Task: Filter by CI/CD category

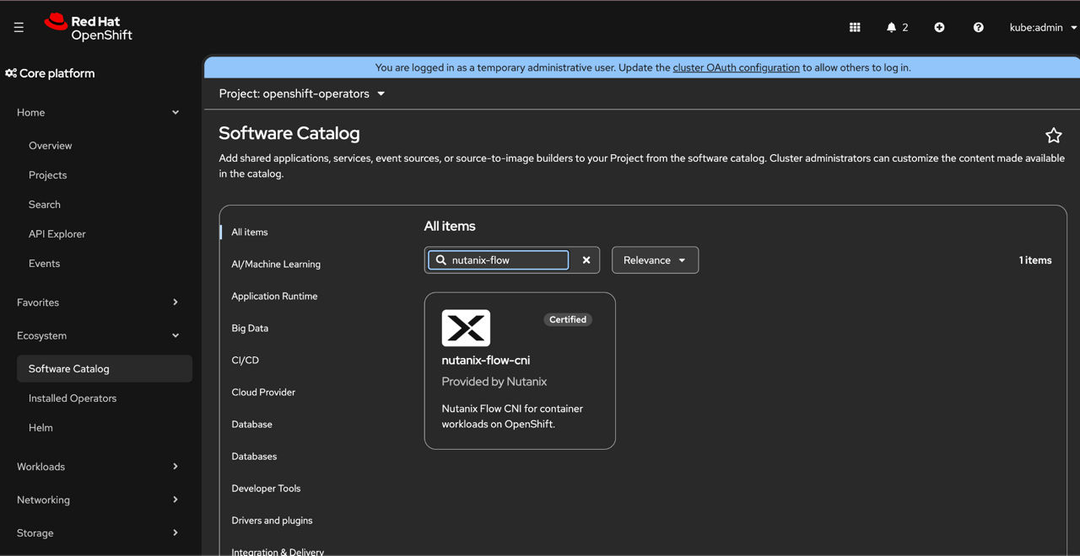Action: pyautogui.click(x=246, y=361)
